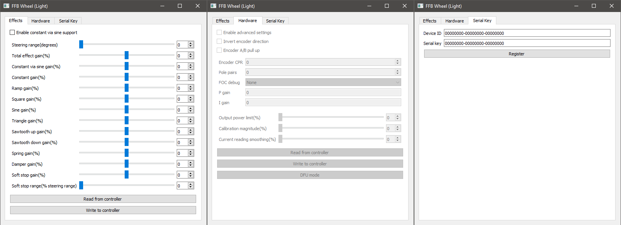Click down arrow of Pole pairs spinbox
Viewport: 621px width, 225px height.
coord(397,74)
